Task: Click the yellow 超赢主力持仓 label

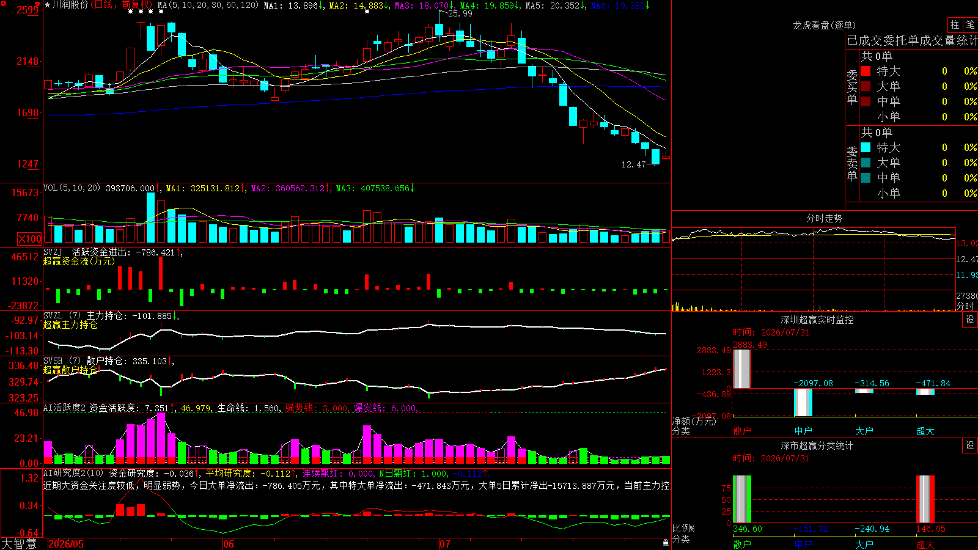Action: coord(70,325)
